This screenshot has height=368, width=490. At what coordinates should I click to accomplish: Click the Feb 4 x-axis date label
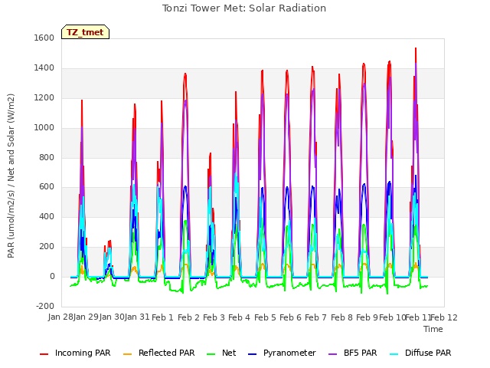pyautogui.click(x=239, y=317)
